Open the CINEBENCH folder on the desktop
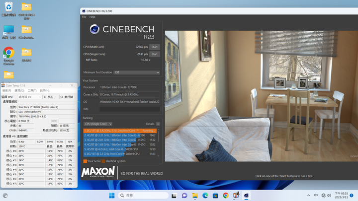The height and width of the screenshot is (201, 358). click(x=26, y=11)
